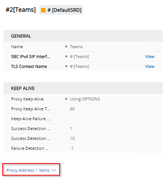The width and height of the screenshot is (167, 179).
Task: Click the >> arrows next to Proxy Address
Action: [54, 170]
